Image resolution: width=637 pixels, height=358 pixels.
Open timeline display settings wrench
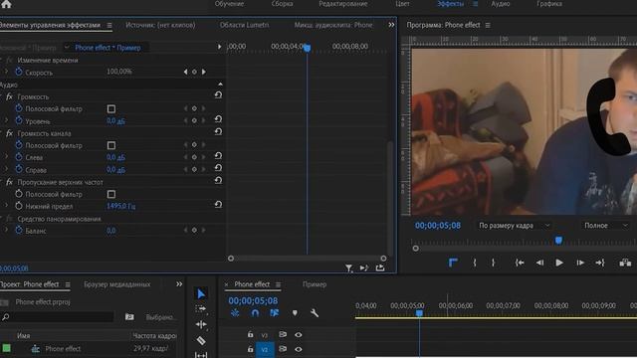(x=315, y=313)
